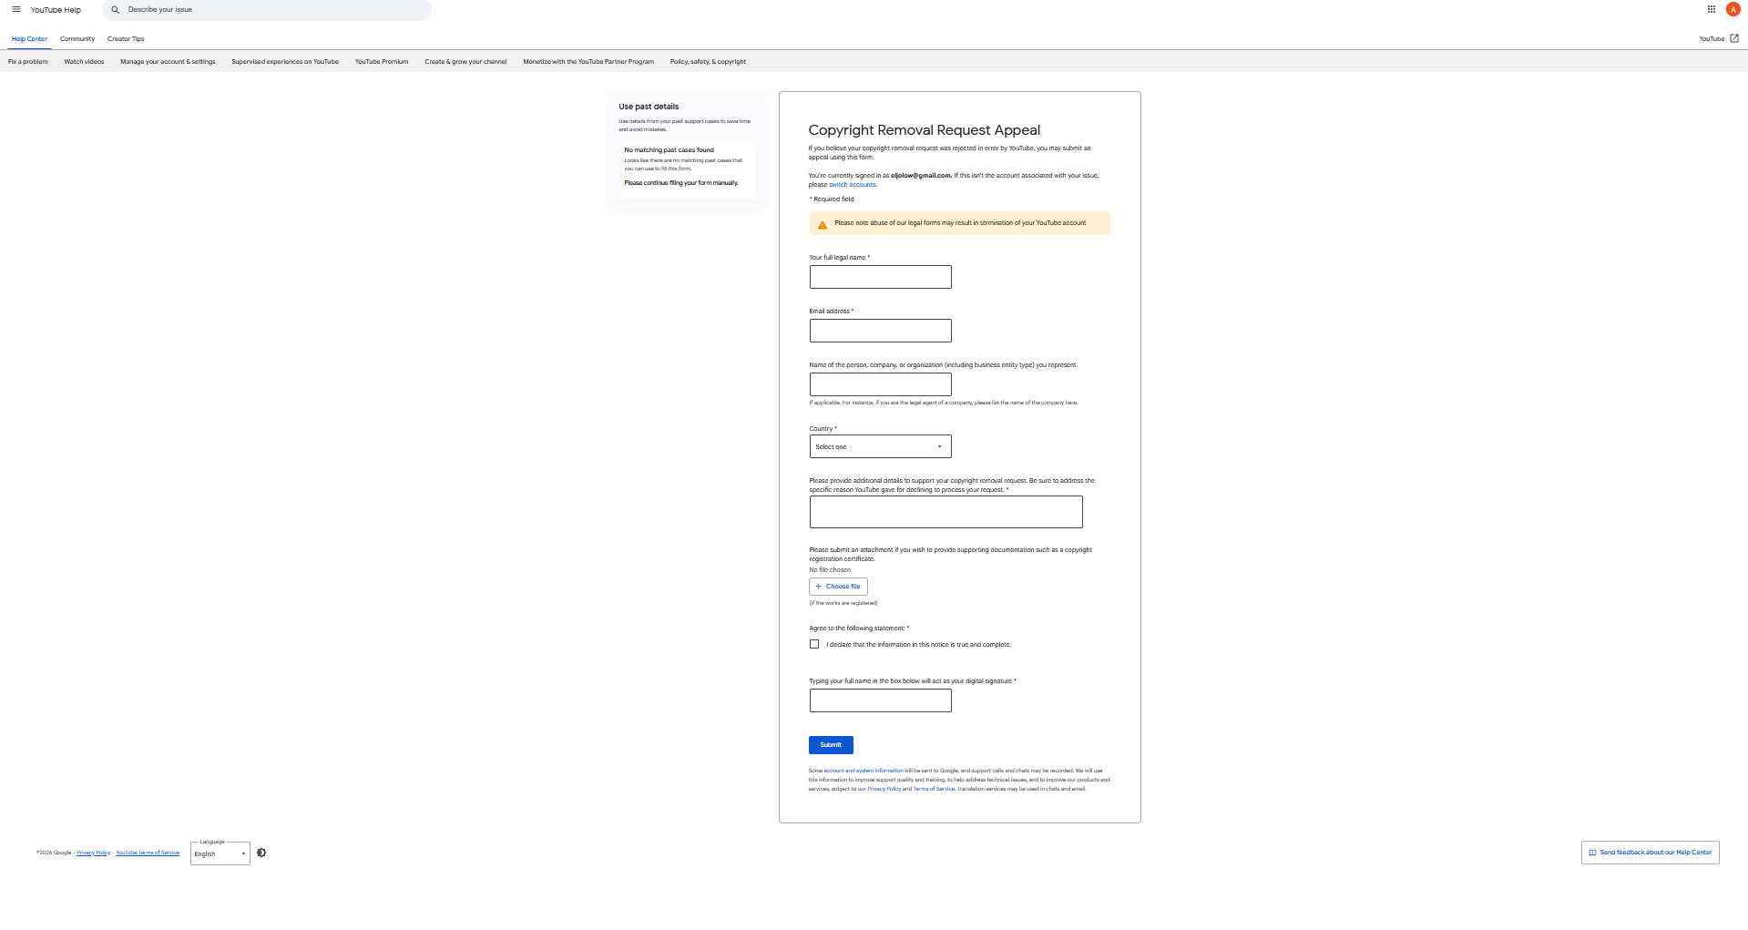Open the footer Privacy Policy link
The image size is (1748, 930).
click(x=94, y=853)
